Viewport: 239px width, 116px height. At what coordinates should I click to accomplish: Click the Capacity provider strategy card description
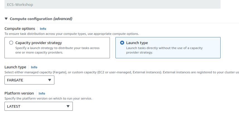(x=57, y=50)
